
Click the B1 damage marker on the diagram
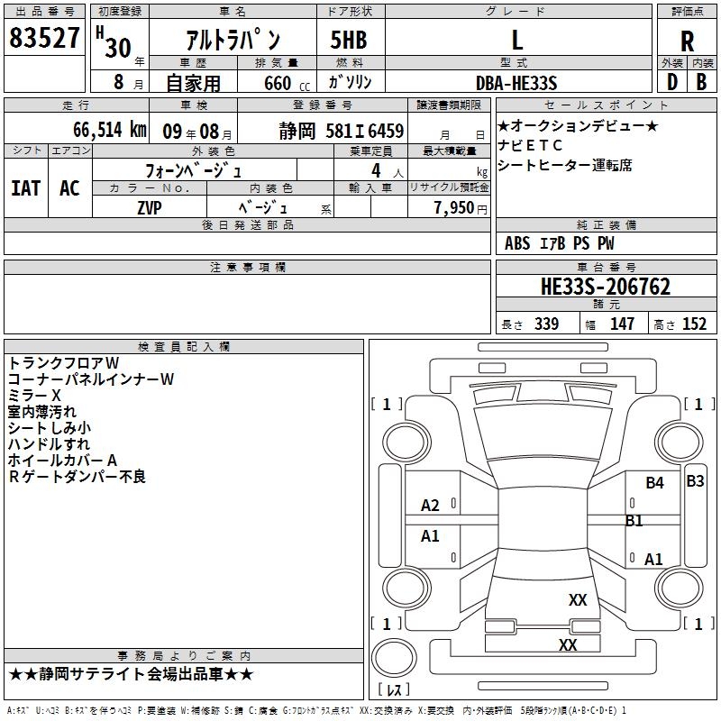point(634,520)
